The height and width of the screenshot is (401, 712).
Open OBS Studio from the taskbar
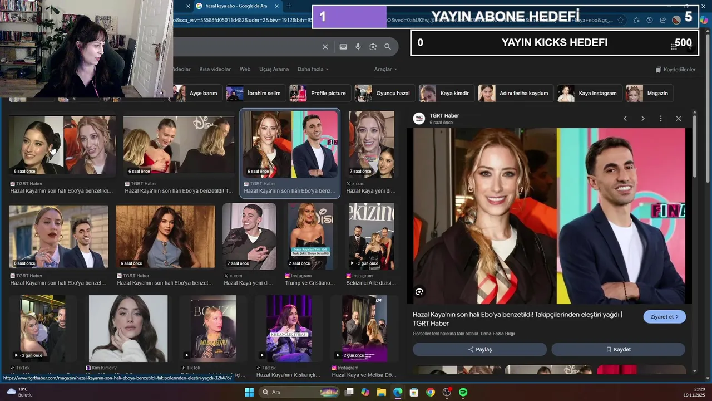447,392
